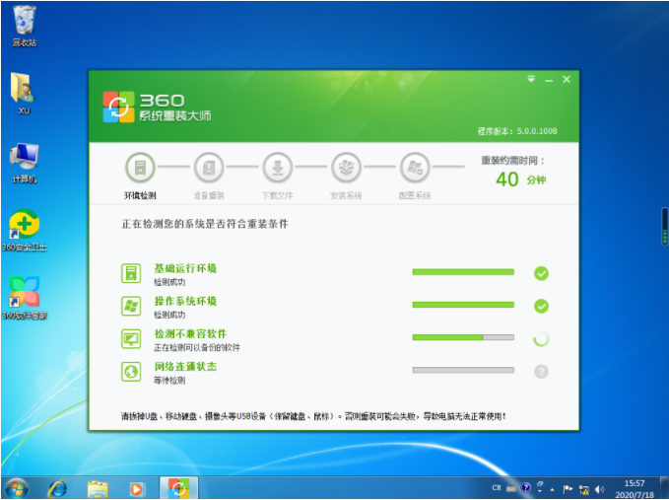This screenshot has height=500, width=669.
Task: Select the 准备重装 step icon
Action: coord(209,168)
